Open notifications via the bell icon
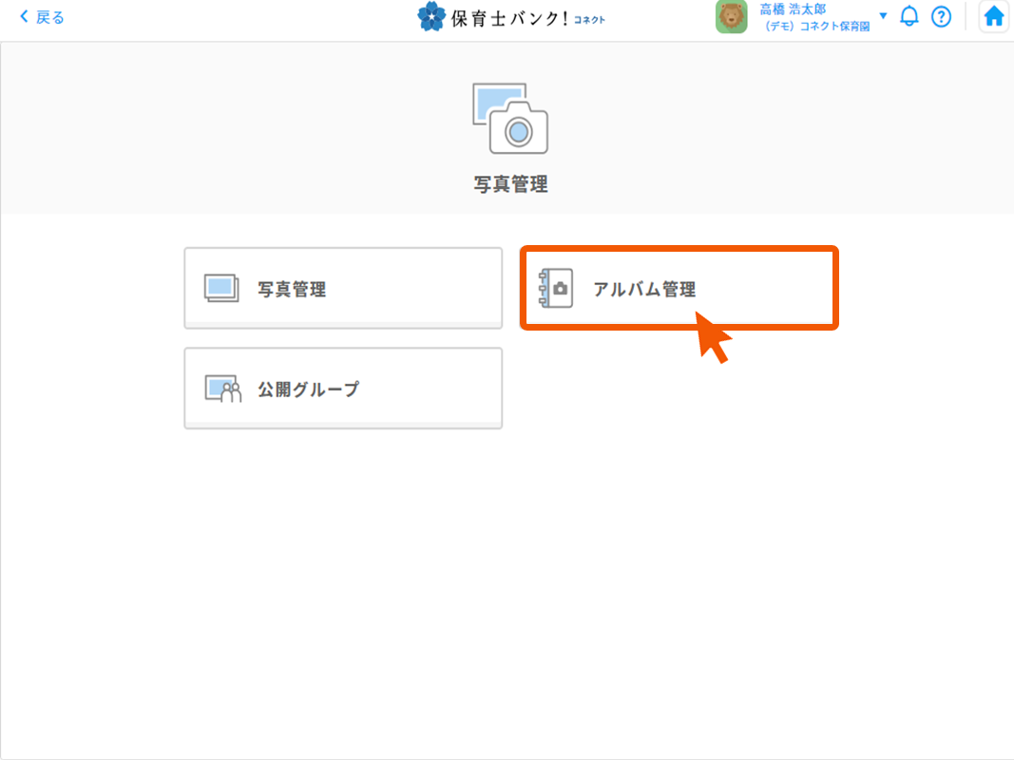The image size is (1014, 760). pos(909,16)
